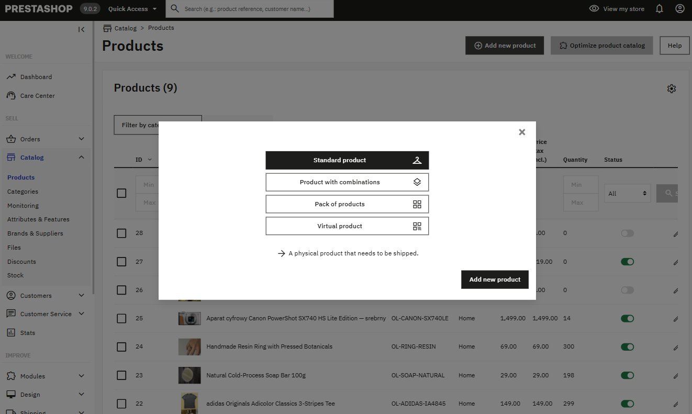This screenshot has height=414, width=692.
Task: Click the breadcrumb catalog store icon
Action: click(107, 28)
